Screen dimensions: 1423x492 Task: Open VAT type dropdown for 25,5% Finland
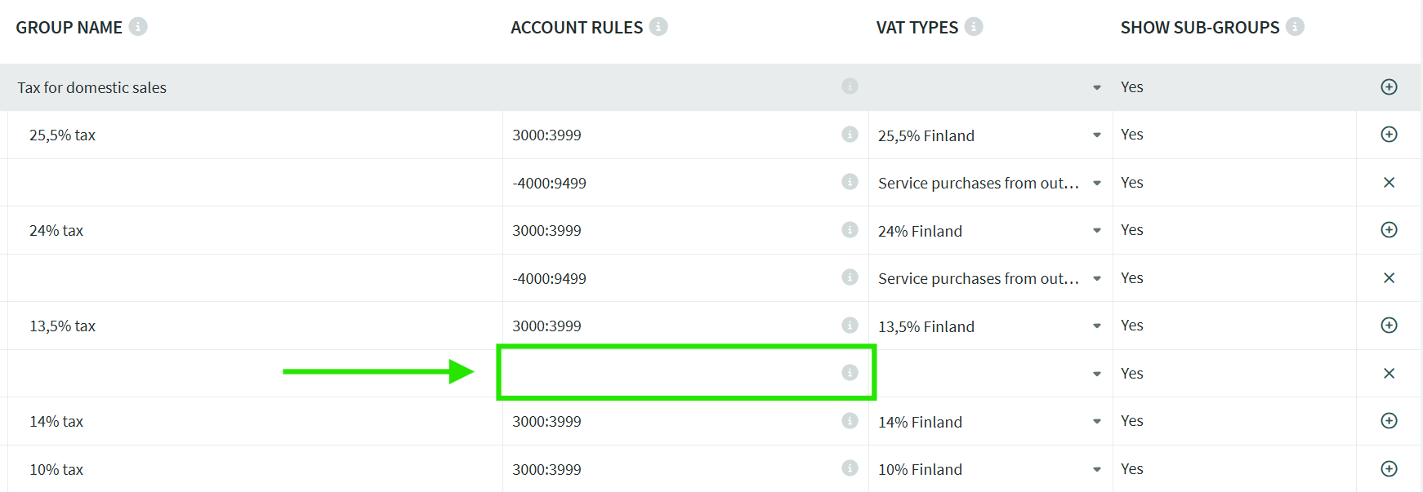click(1097, 135)
